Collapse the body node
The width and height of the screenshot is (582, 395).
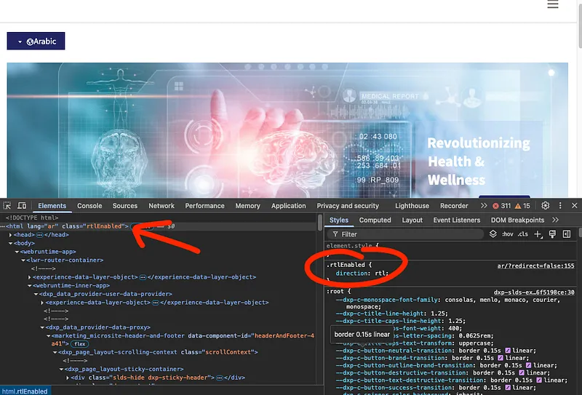click(x=10, y=244)
